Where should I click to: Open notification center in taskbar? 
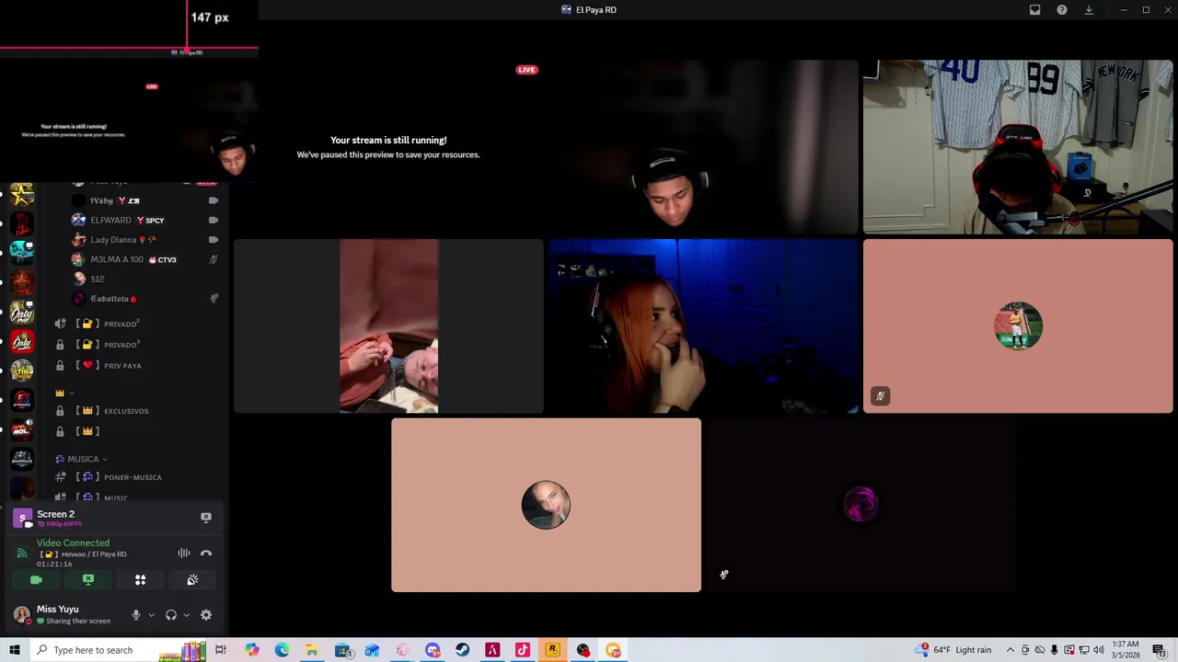pos(1159,650)
